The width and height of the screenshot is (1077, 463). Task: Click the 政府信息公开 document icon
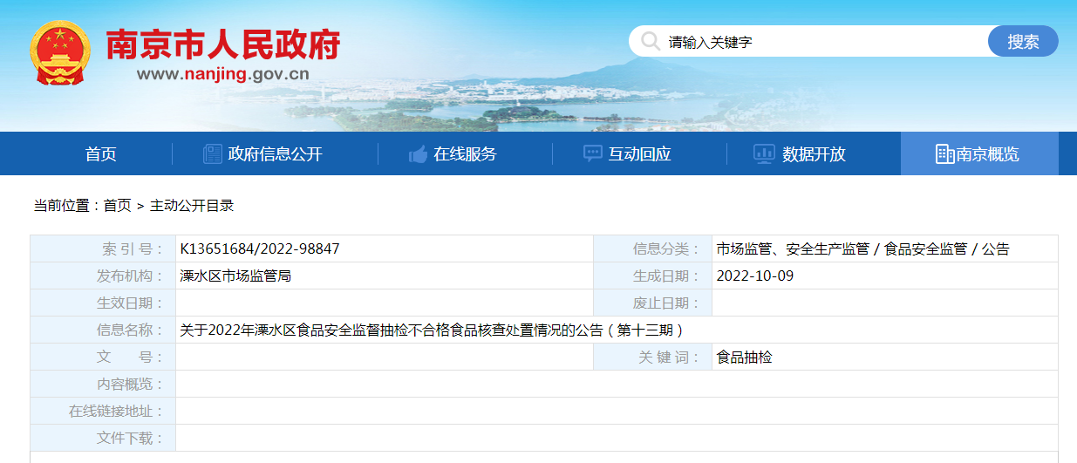click(x=212, y=154)
